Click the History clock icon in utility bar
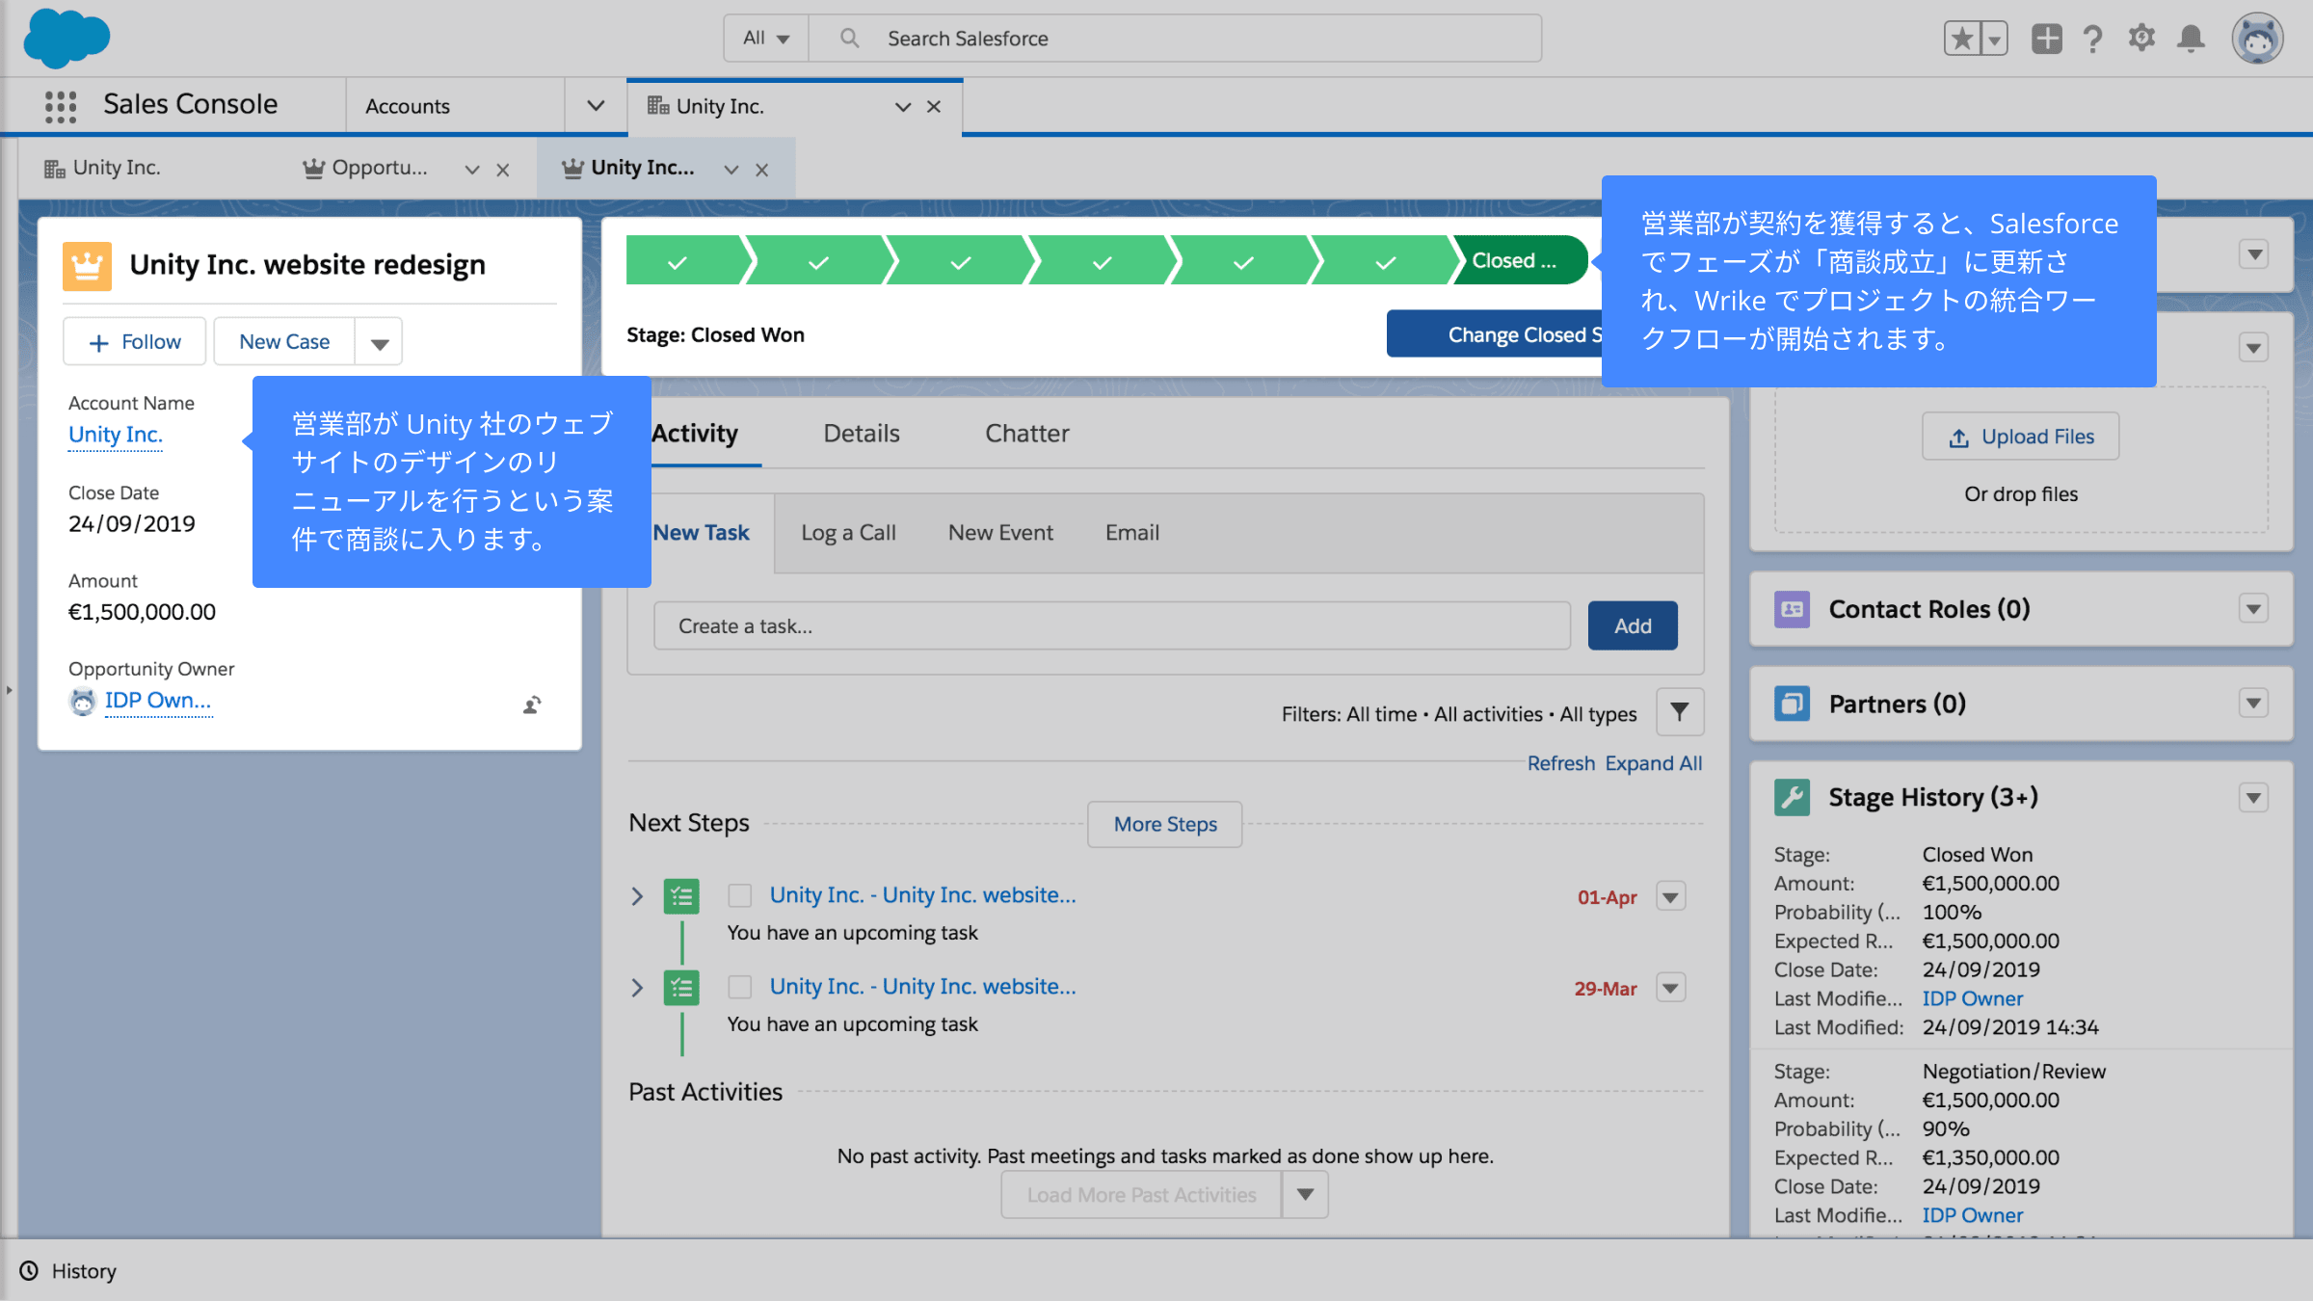Image resolution: width=2313 pixels, height=1301 pixels. click(x=30, y=1270)
